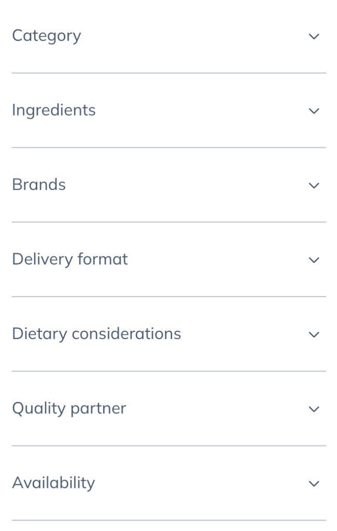Click the chevron beside Quality partner
Screen dimensions: 337x531
(x=313, y=409)
